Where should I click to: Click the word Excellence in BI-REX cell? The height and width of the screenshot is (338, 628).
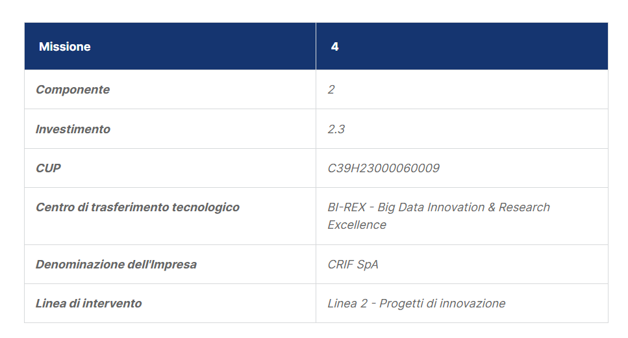357,225
